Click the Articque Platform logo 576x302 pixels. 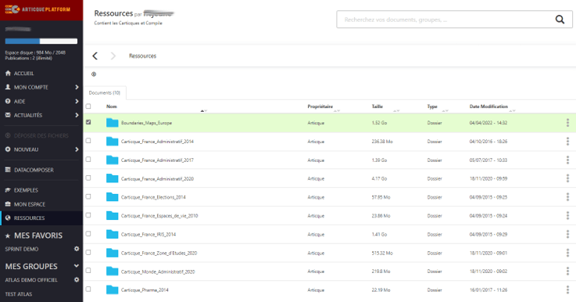pos(38,9)
